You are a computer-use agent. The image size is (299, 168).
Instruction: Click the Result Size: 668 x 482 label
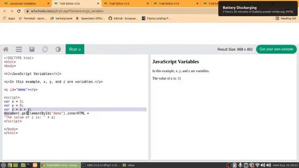point(235,49)
